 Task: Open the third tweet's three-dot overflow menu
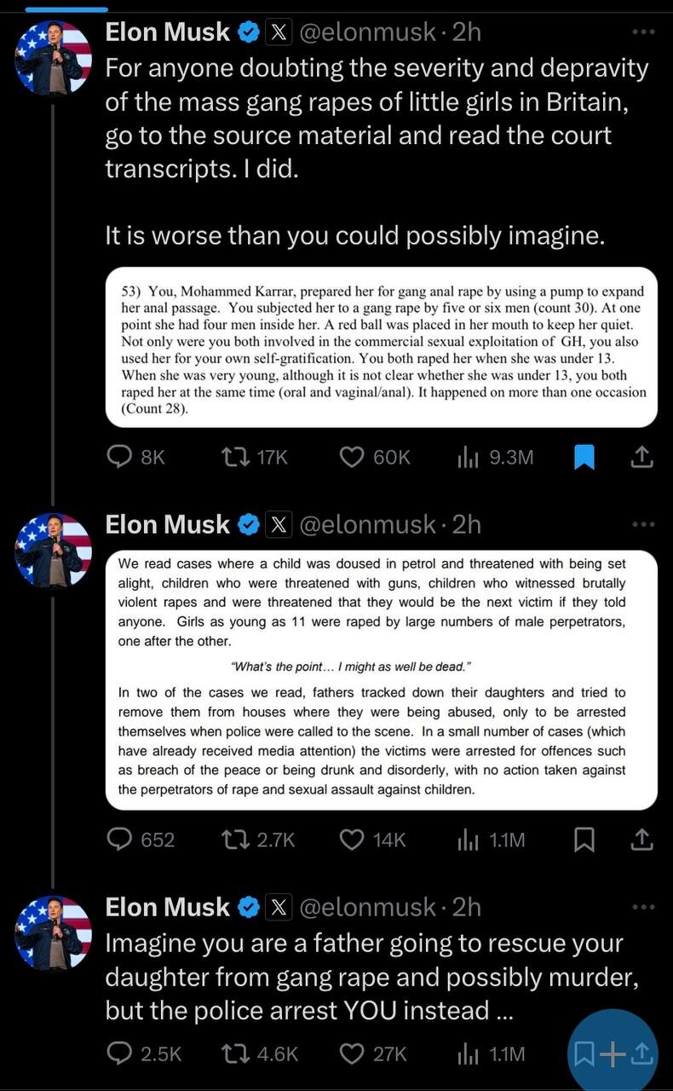pos(644,907)
